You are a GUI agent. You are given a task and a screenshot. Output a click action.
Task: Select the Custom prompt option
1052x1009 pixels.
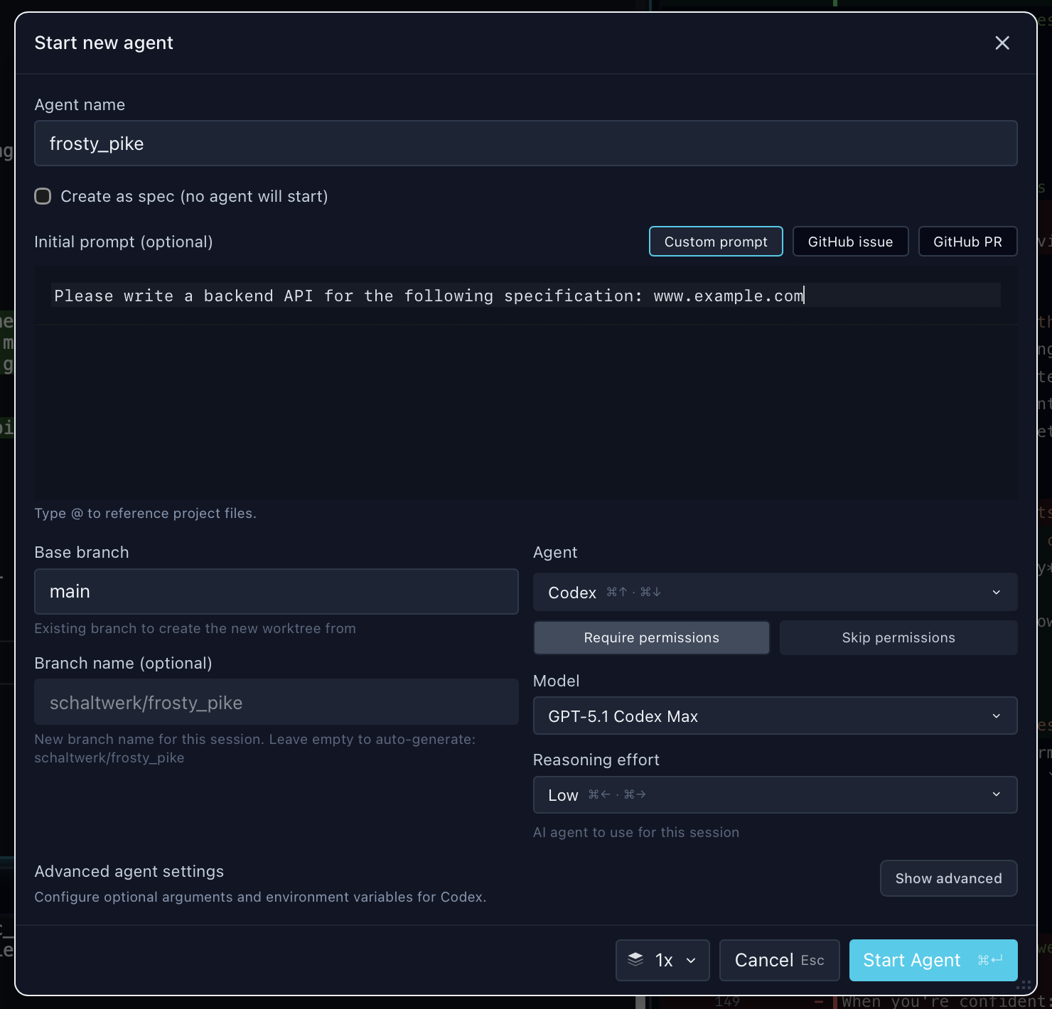pyautogui.click(x=715, y=241)
